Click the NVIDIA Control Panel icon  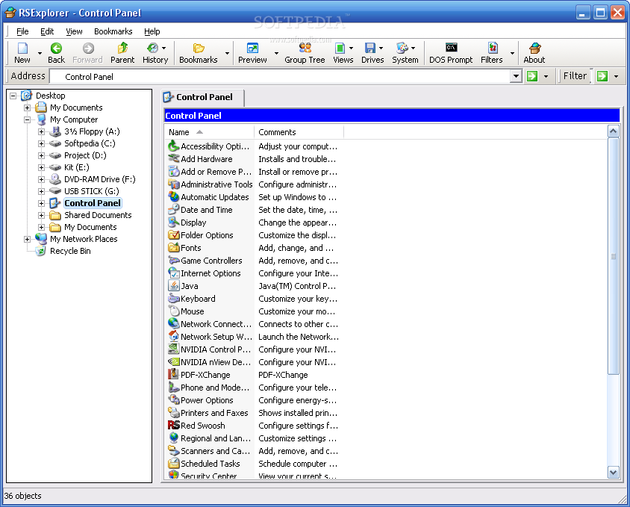point(174,349)
